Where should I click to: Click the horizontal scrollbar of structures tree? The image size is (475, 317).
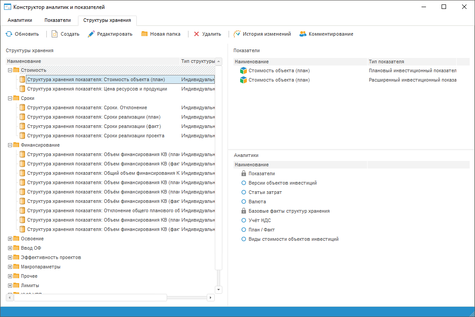point(90,297)
